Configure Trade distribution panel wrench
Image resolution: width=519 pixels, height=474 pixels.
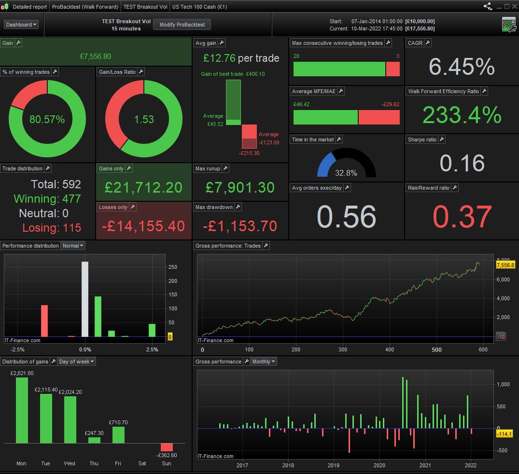tap(48, 168)
